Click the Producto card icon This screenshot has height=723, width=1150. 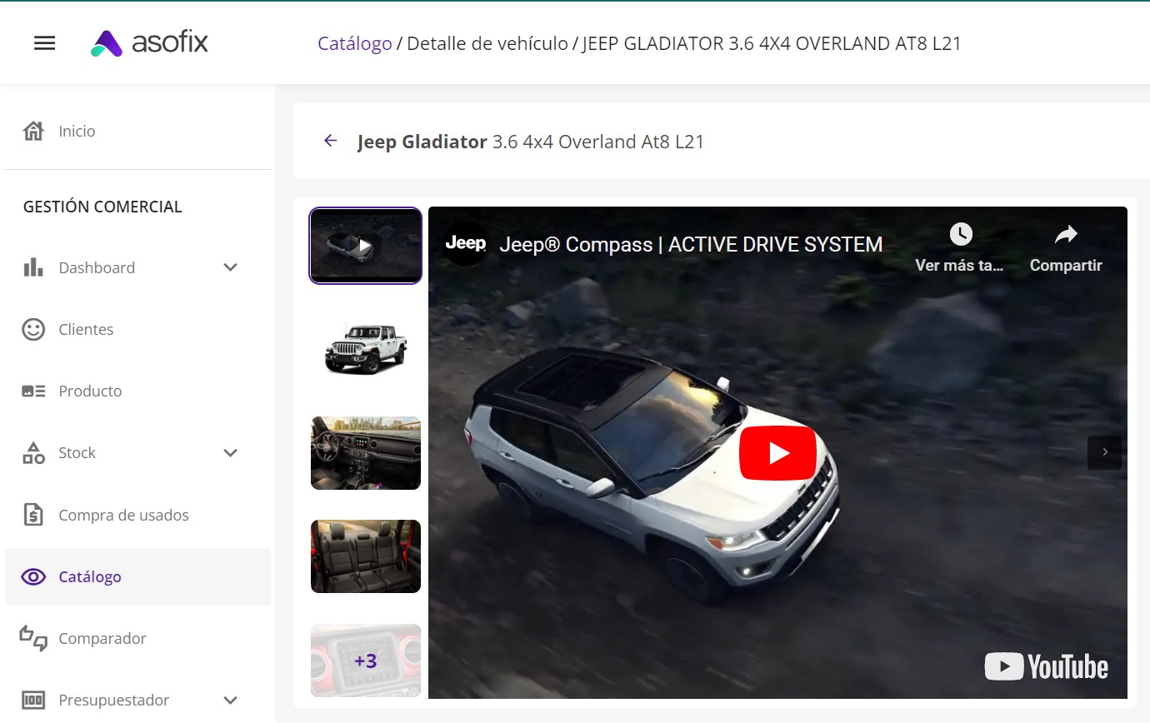[33, 391]
